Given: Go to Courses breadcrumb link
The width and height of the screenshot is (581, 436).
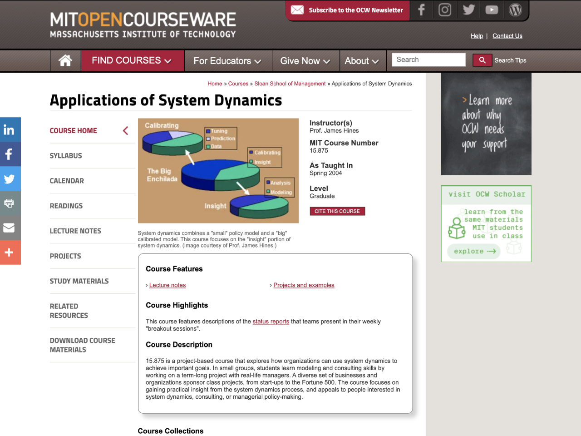Looking at the screenshot, I should (x=238, y=84).
